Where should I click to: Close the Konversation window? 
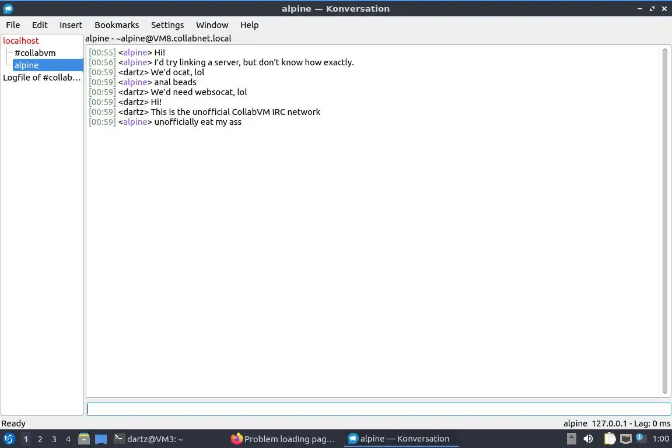(664, 9)
